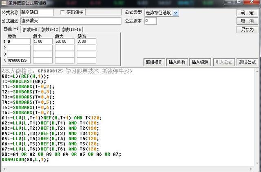Click parameter 4 default value field

(x=86, y=61)
